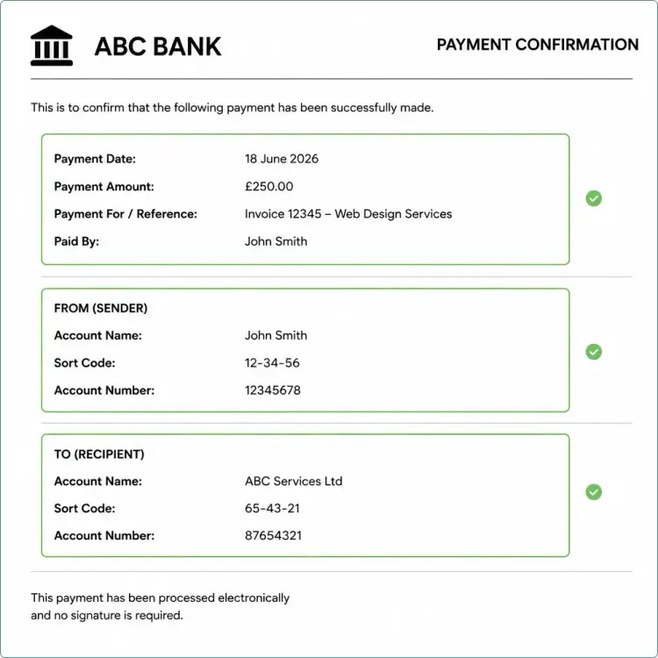Click the recipient name ABC Services Ltd

pos(294,481)
